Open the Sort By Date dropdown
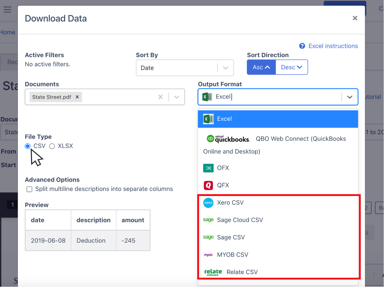 click(185, 68)
